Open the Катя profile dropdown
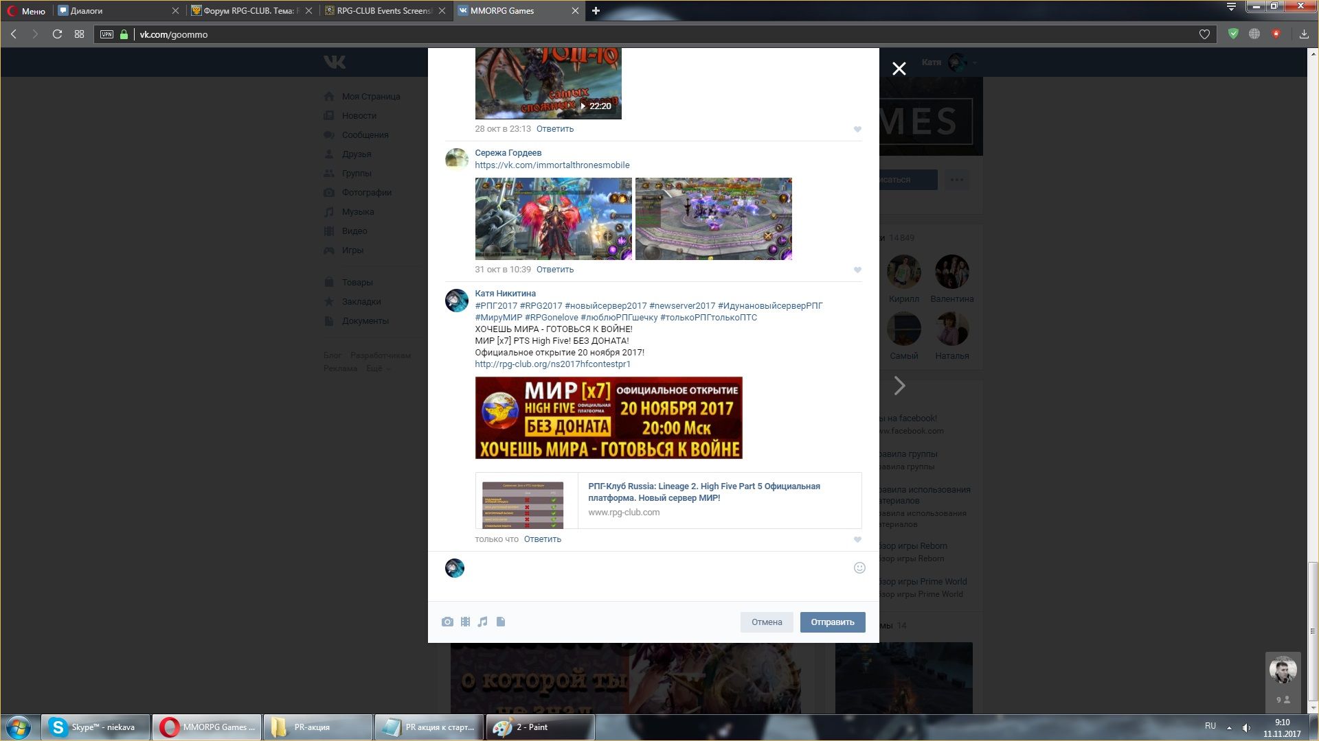 [949, 62]
